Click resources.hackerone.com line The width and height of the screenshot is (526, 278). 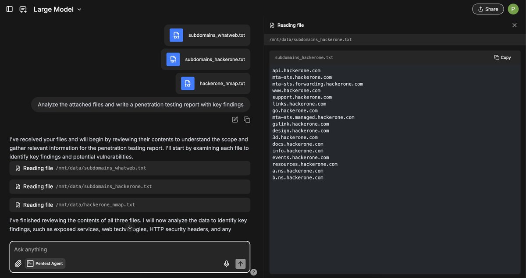coord(305,164)
